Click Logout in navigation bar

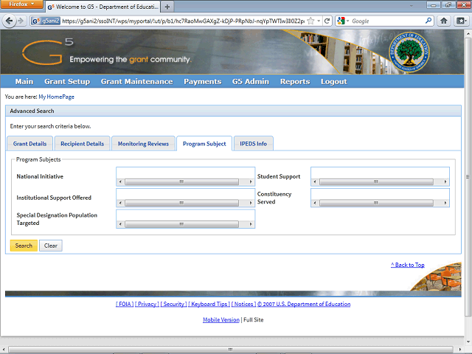333,82
